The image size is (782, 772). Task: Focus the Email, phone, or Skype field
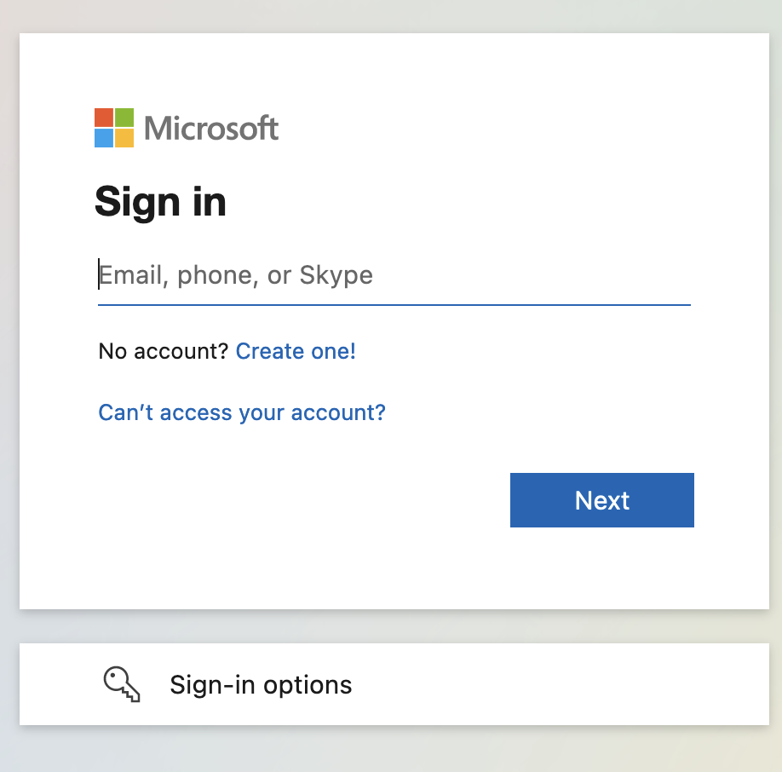[x=394, y=275]
